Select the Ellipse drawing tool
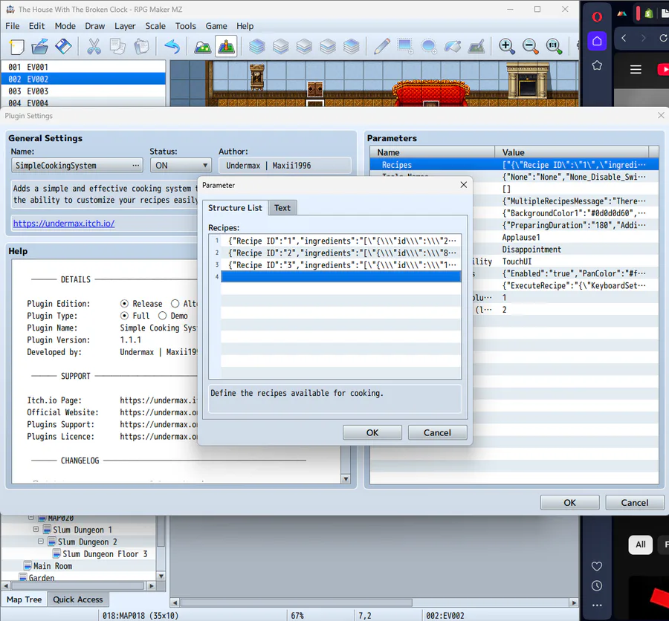The image size is (669, 621). 429,46
